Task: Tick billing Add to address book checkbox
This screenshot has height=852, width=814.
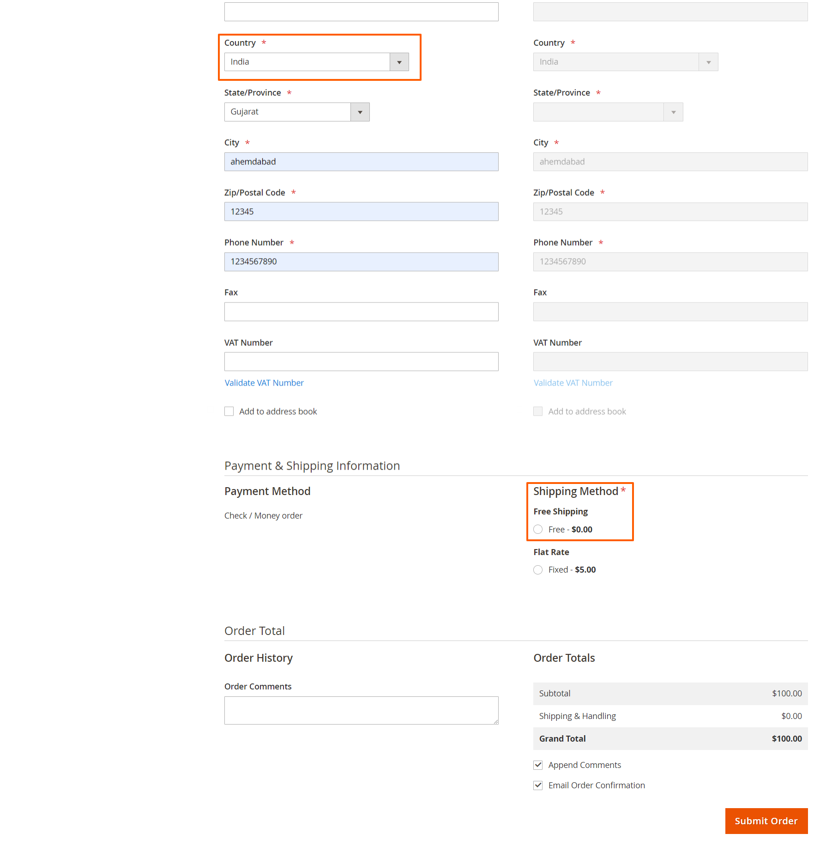Action: click(x=229, y=411)
